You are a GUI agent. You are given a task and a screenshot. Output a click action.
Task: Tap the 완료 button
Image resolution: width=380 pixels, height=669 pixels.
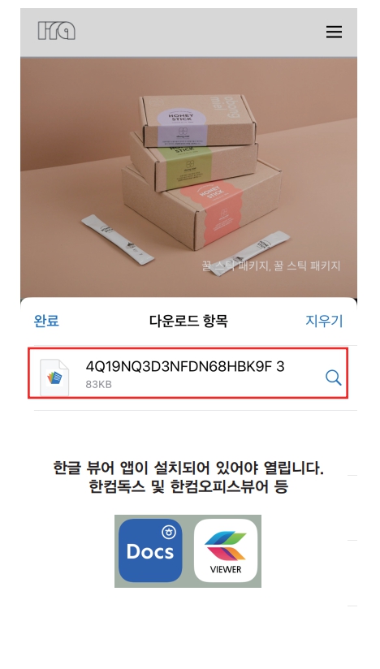[46, 321]
